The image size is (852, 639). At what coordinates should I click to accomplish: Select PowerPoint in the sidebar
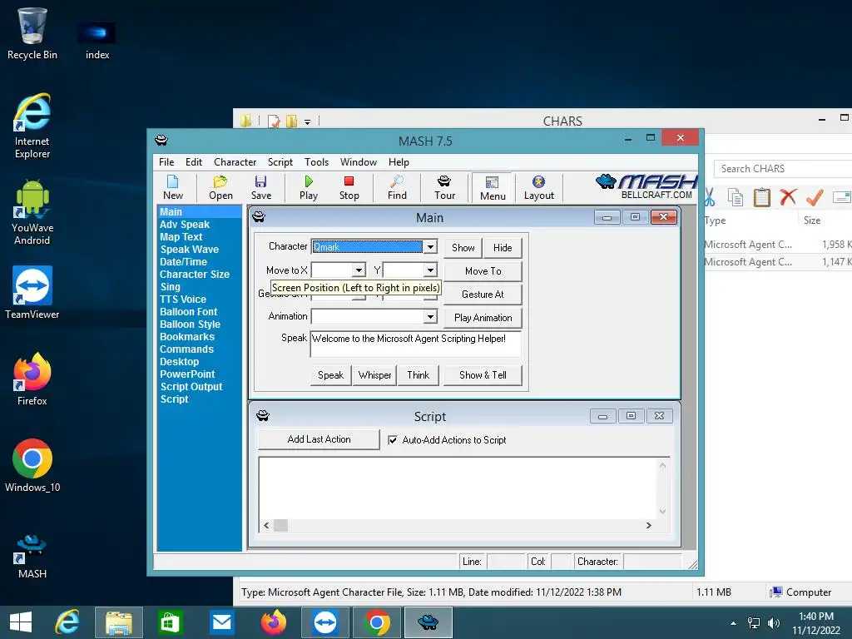tap(187, 374)
